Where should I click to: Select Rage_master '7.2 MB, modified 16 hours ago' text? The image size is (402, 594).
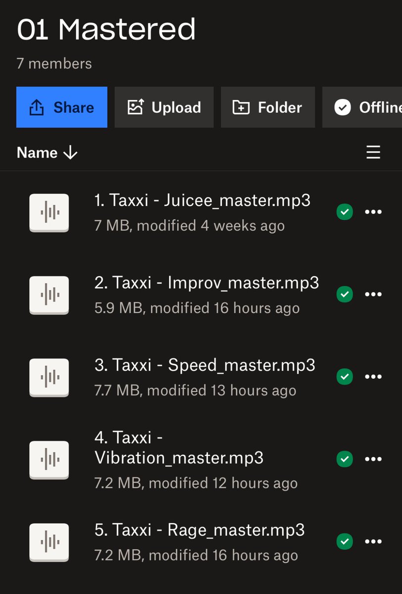pyautogui.click(x=196, y=555)
